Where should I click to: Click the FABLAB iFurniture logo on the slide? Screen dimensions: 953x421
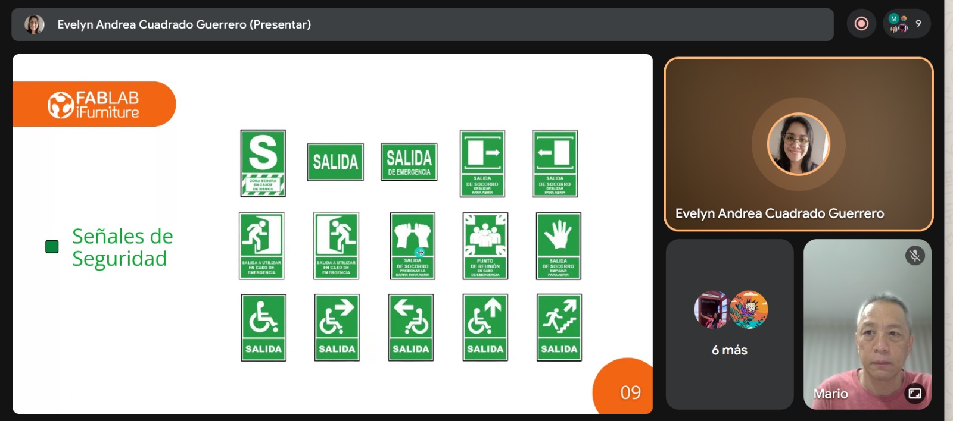pyautogui.click(x=94, y=104)
